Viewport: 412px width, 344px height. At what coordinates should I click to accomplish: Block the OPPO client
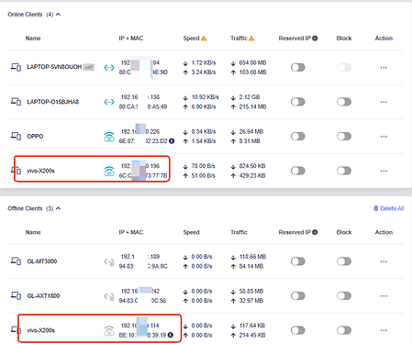click(344, 136)
